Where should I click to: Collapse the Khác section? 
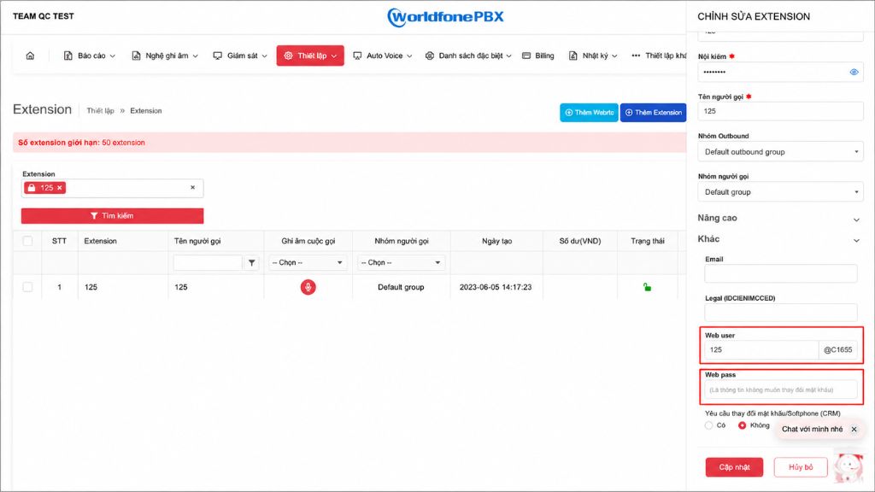click(x=779, y=239)
